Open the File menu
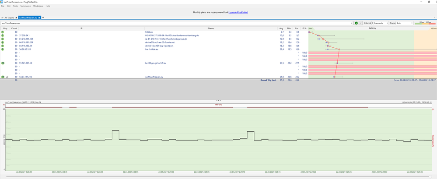Image resolution: width=437 pixels, height=179 pixels. (3, 6)
